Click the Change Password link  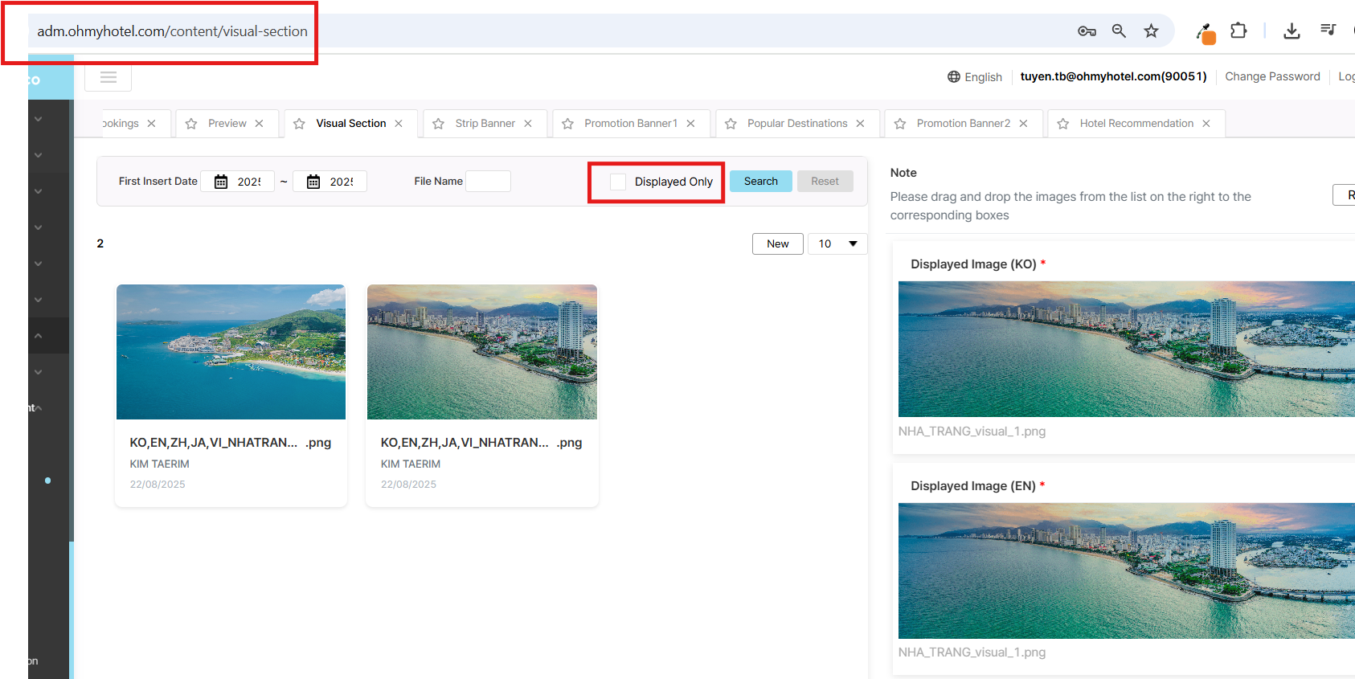1272,77
